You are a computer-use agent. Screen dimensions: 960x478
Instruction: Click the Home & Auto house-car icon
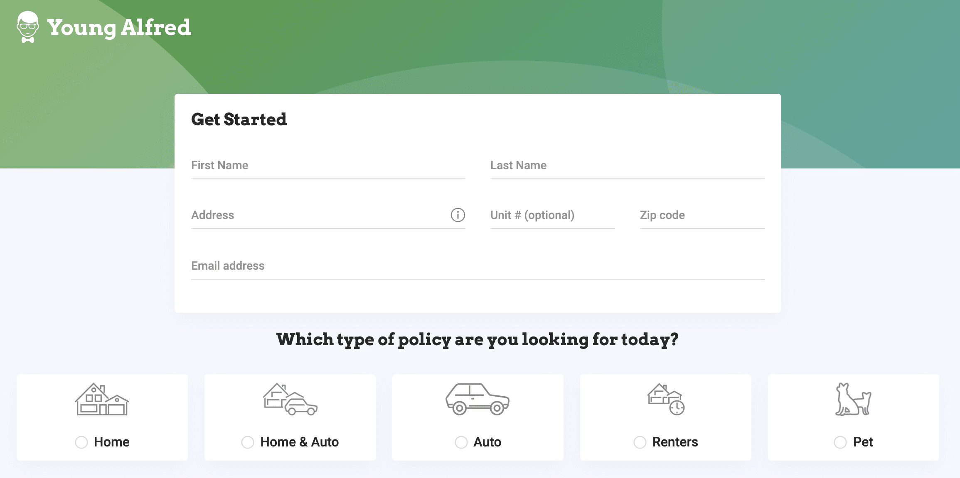tap(290, 399)
